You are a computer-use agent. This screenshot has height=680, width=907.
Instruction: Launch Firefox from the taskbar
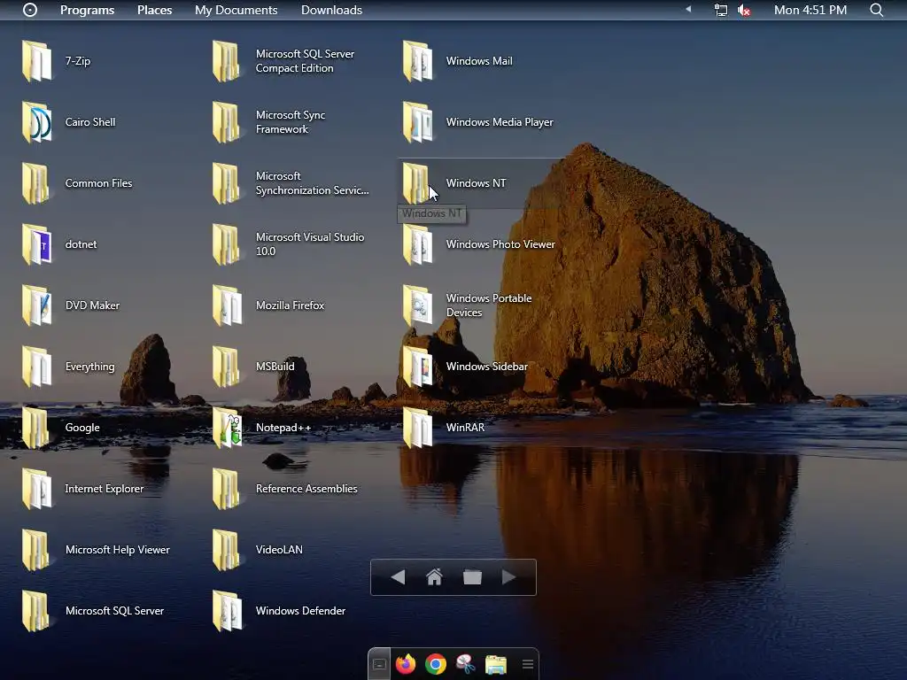(406, 664)
